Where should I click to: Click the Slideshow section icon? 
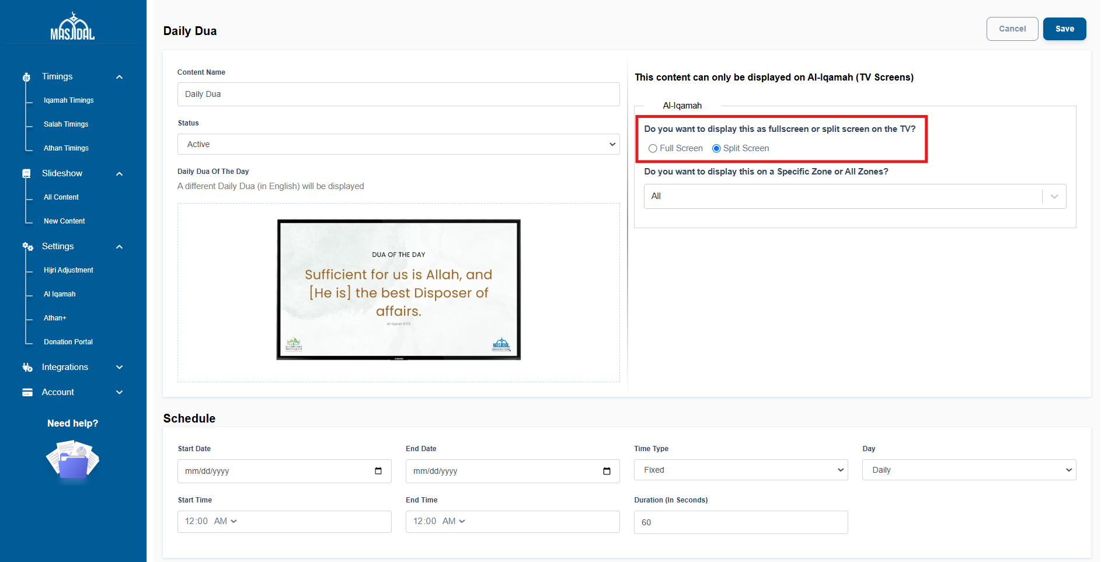click(x=26, y=174)
